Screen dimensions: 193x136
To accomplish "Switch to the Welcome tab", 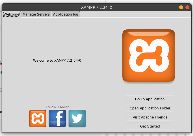I will [11, 14].
